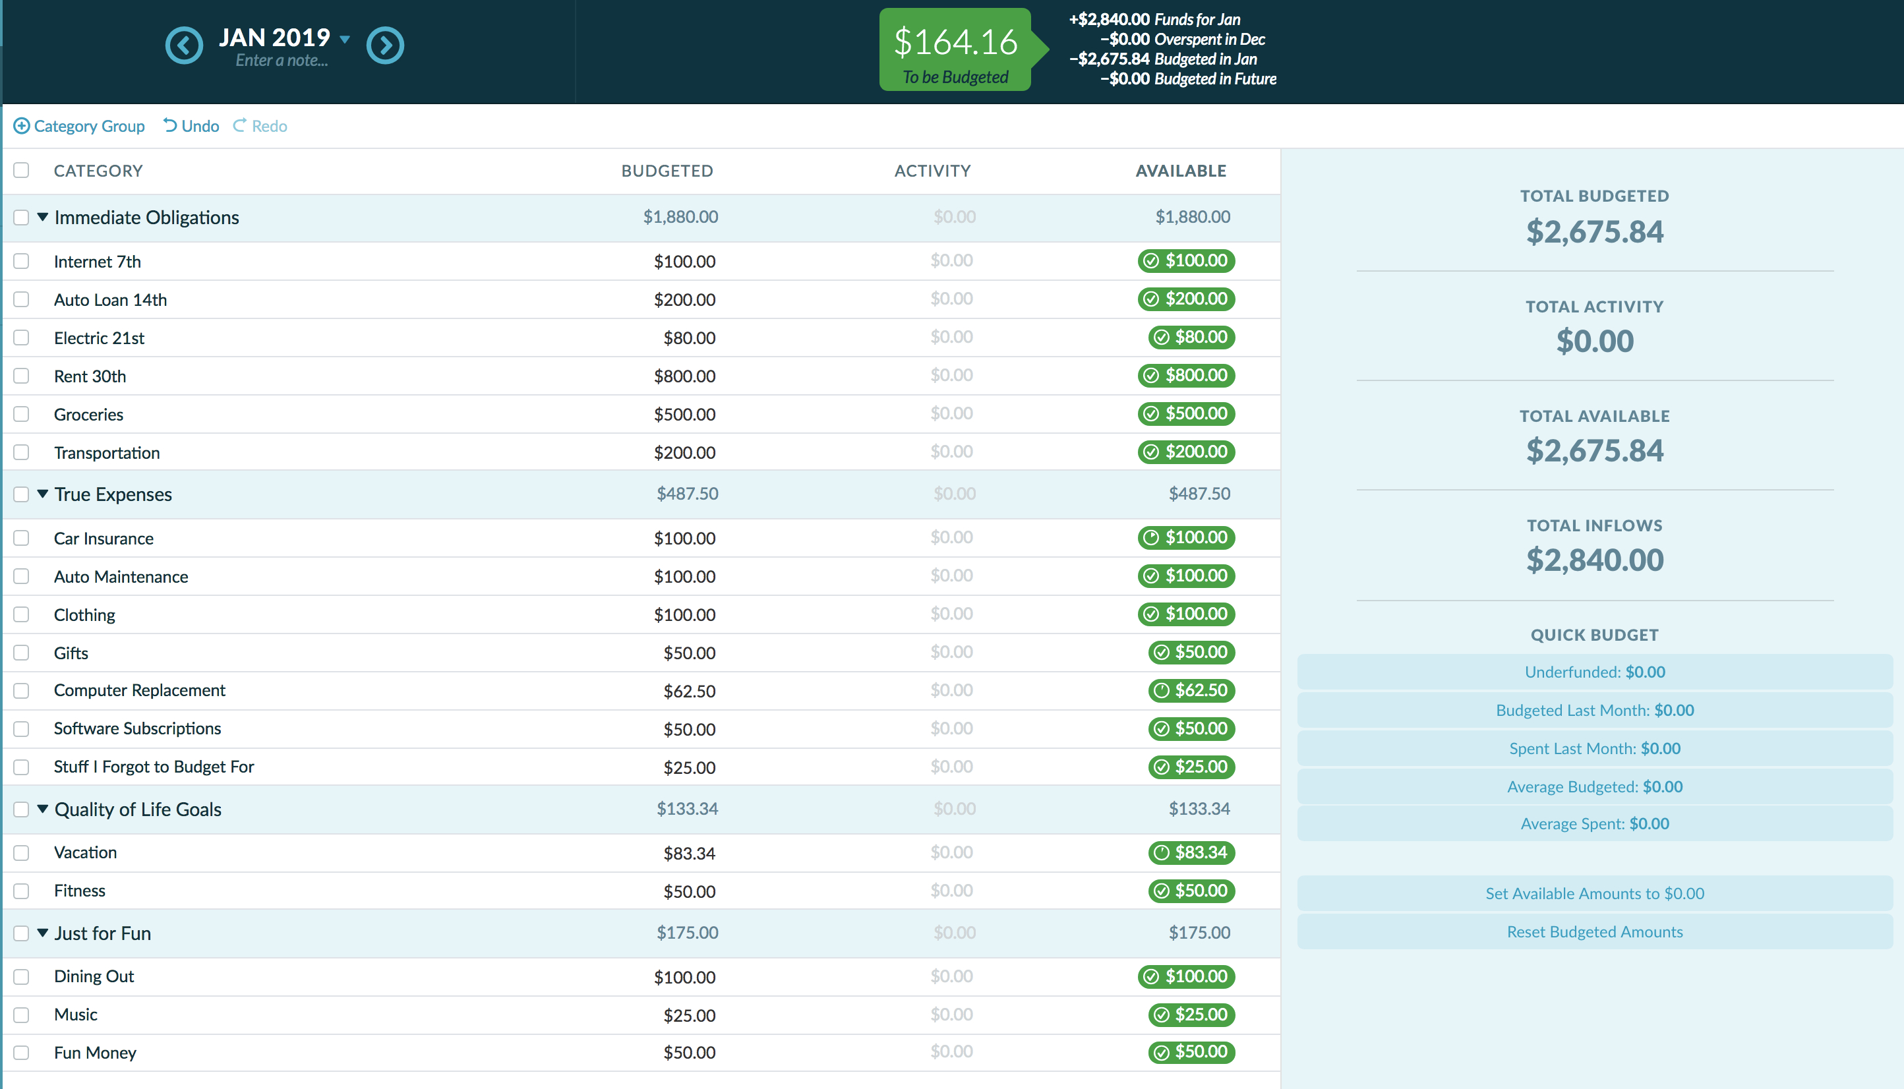Click Reset Budgeted Amounts
The height and width of the screenshot is (1089, 1904).
[x=1594, y=931]
